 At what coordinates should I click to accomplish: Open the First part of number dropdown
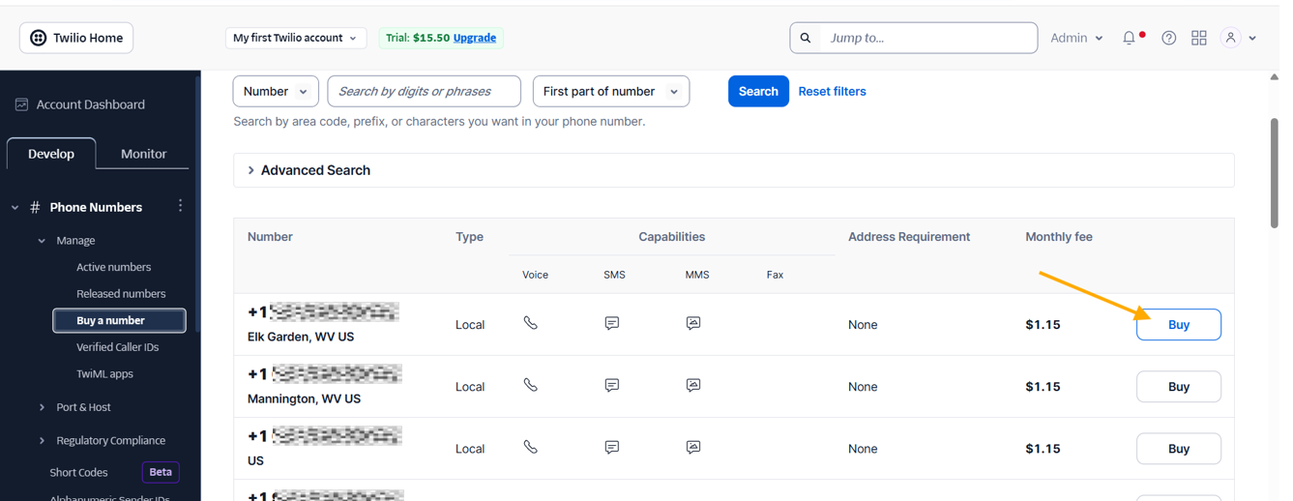[610, 91]
